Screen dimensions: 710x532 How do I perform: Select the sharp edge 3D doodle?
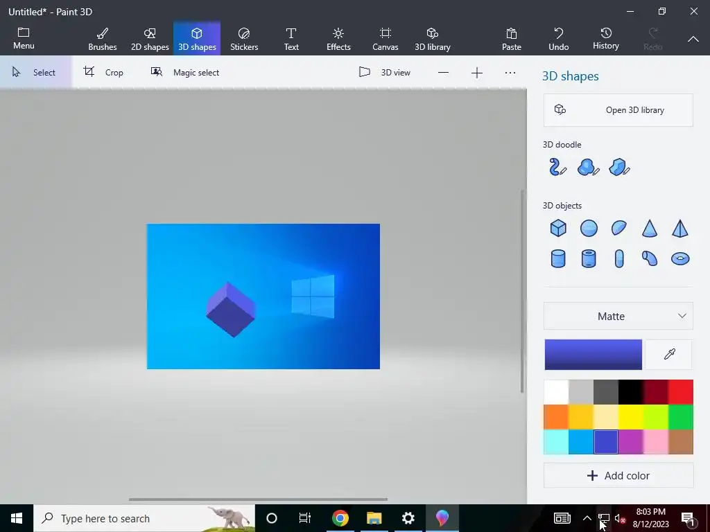[619, 167]
